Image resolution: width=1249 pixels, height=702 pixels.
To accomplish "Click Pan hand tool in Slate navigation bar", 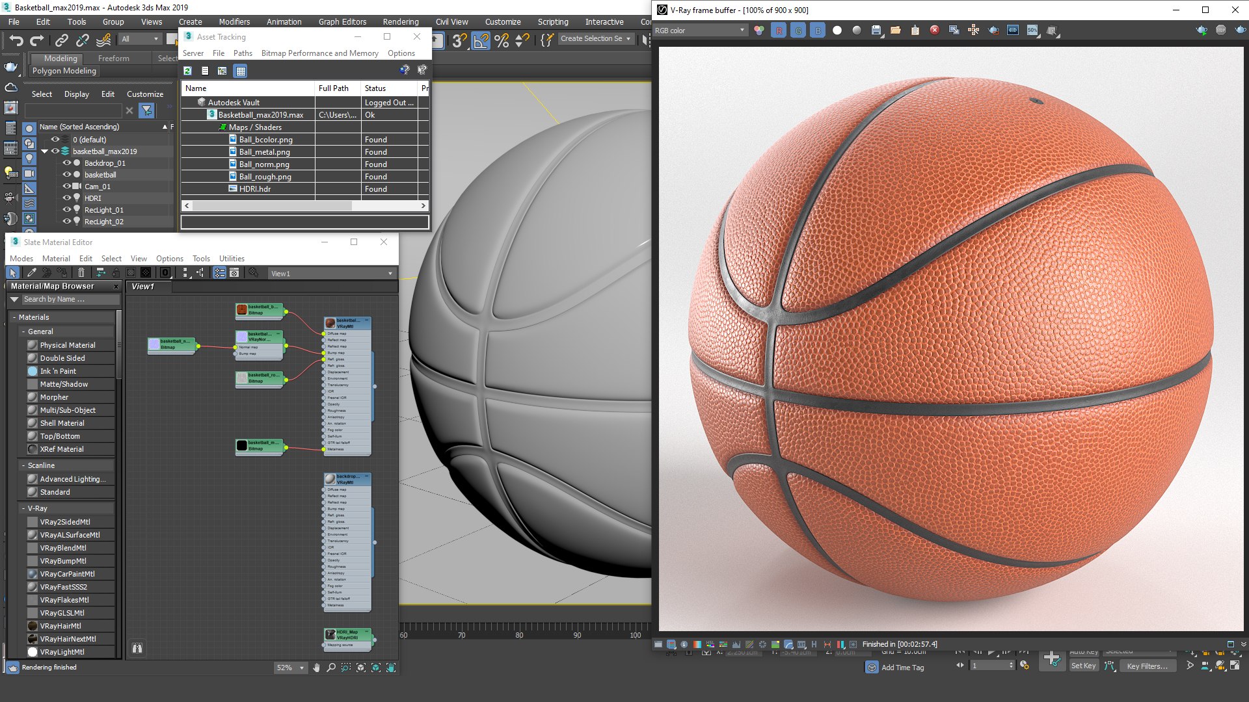I will click(316, 668).
